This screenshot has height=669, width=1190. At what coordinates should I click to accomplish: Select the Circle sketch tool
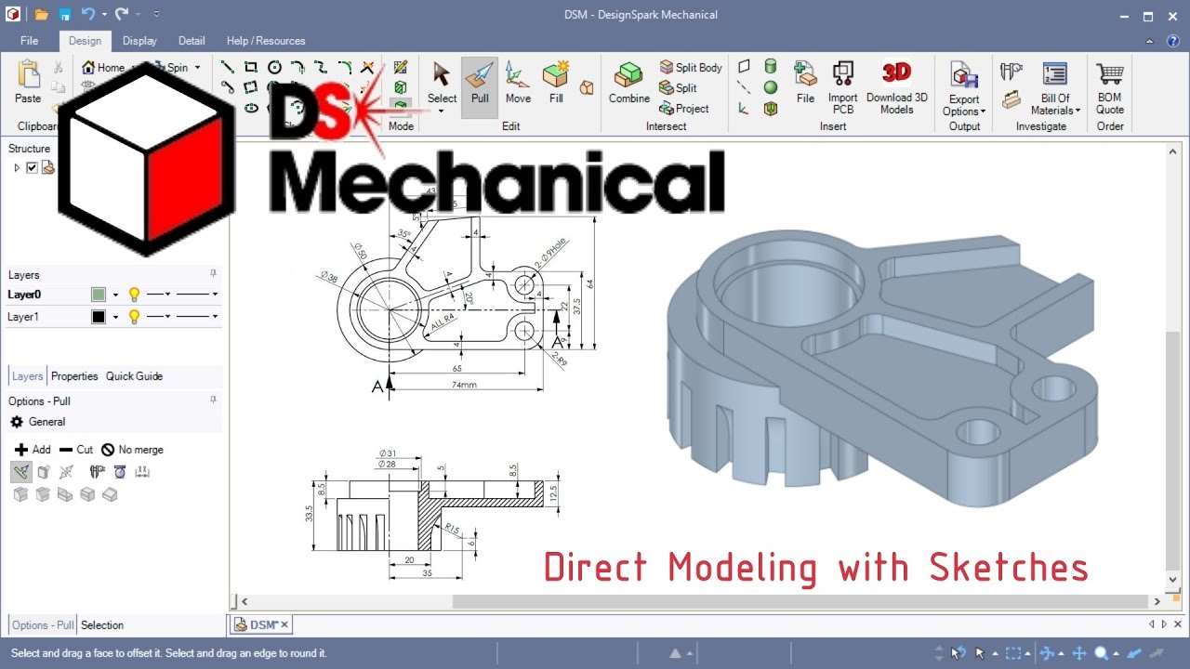274,67
